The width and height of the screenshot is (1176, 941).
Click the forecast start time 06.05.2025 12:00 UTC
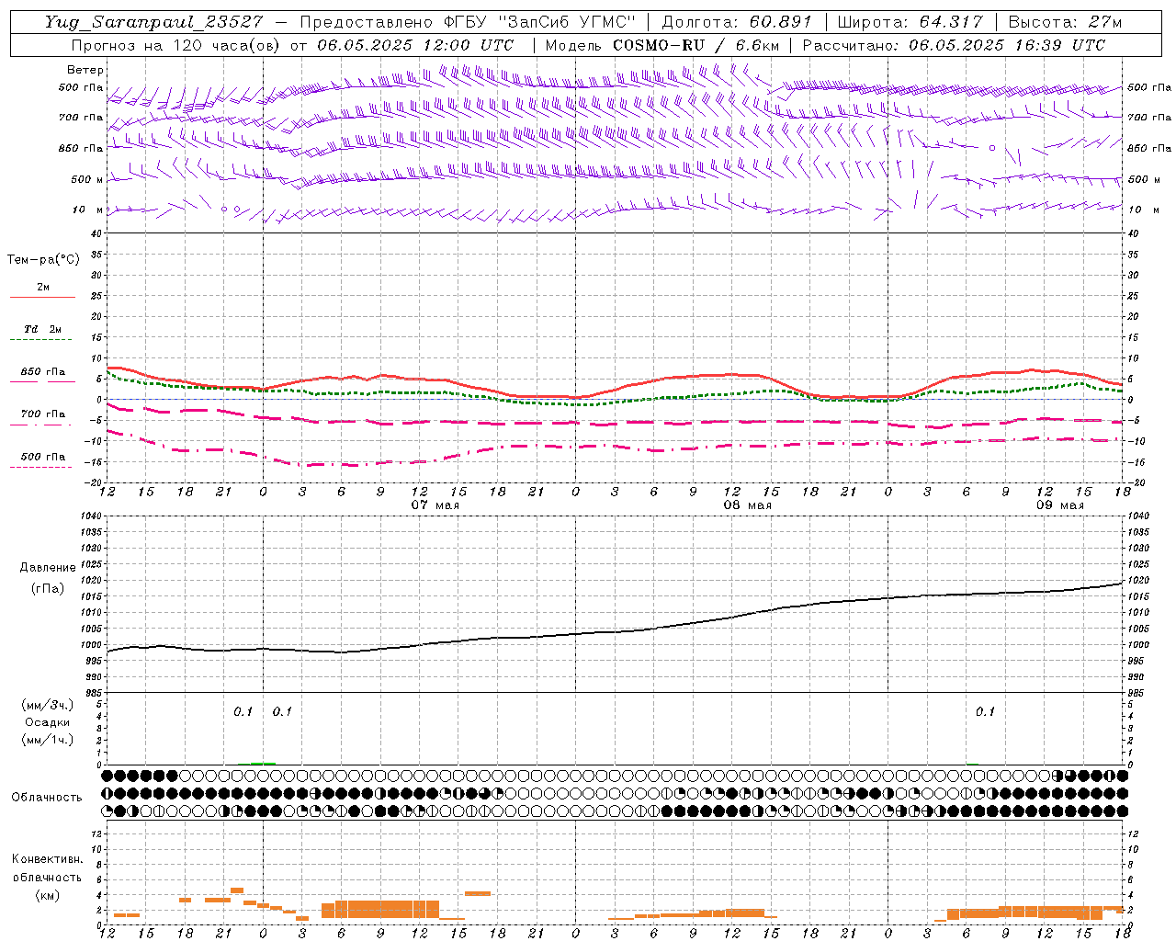tap(415, 45)
